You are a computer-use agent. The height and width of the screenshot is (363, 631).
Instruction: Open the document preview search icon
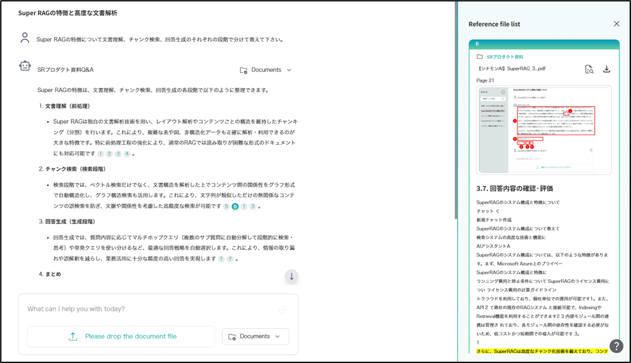pos(589,69)
